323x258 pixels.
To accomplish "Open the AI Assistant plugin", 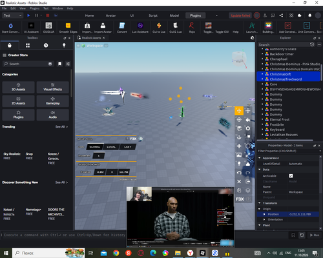I will [x=31, y=28].
